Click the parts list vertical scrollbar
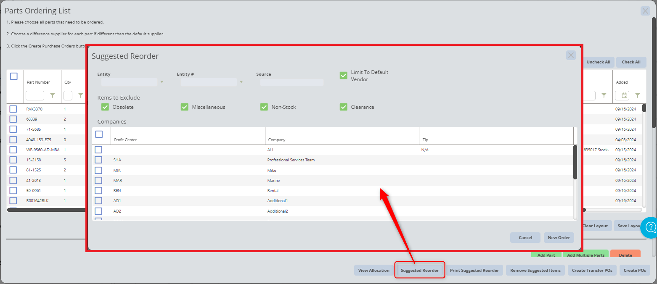The height and width of the screenshot is (284, 657). [644, 108]
